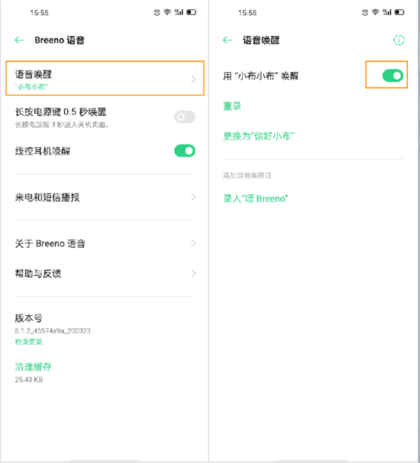Viewport: 420px width, 463px height.
Task: Open the info icon on 语音唤醒 screen
Action: point(399,41)
